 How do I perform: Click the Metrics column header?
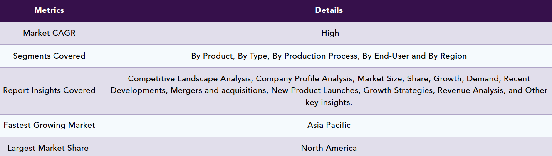tap(49, 10)
